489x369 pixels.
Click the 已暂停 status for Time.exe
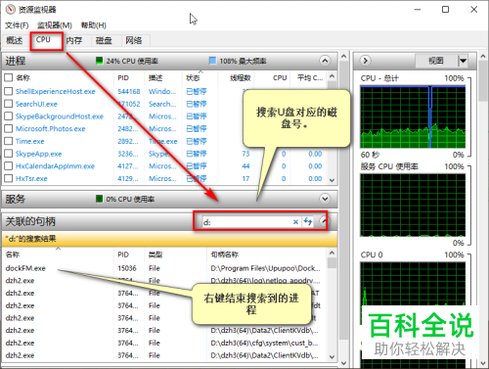pyautogui.click(x=197, y=141)
